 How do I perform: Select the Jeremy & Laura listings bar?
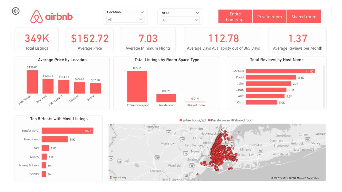[x=44, y=165]
